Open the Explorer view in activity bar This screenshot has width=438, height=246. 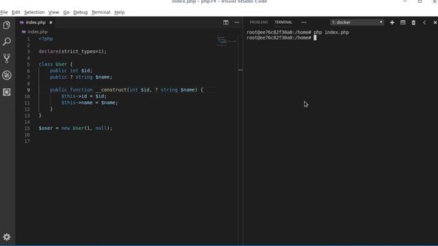click(x=7, y=25)
